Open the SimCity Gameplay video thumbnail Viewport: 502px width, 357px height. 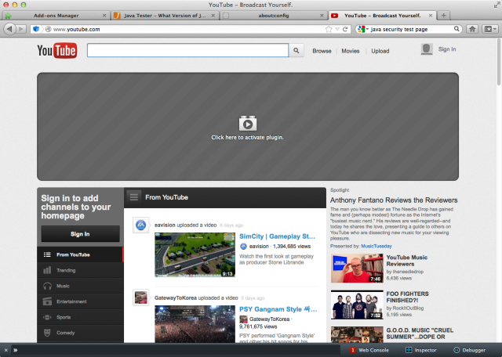tap(195, 254)
